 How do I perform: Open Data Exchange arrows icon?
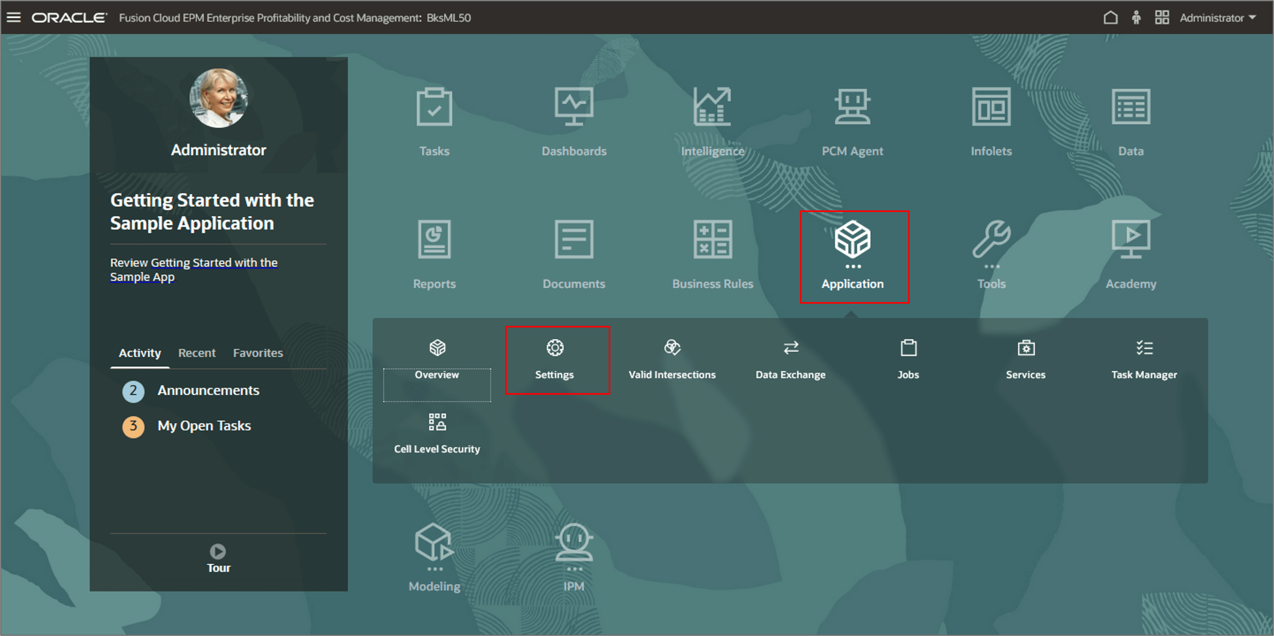(790, 348)
